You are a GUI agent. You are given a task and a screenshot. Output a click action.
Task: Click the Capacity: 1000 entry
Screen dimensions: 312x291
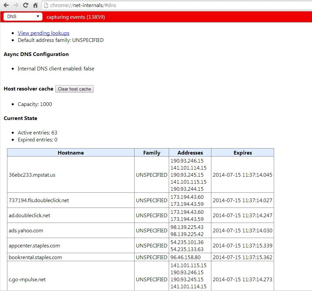coord(35,104)
